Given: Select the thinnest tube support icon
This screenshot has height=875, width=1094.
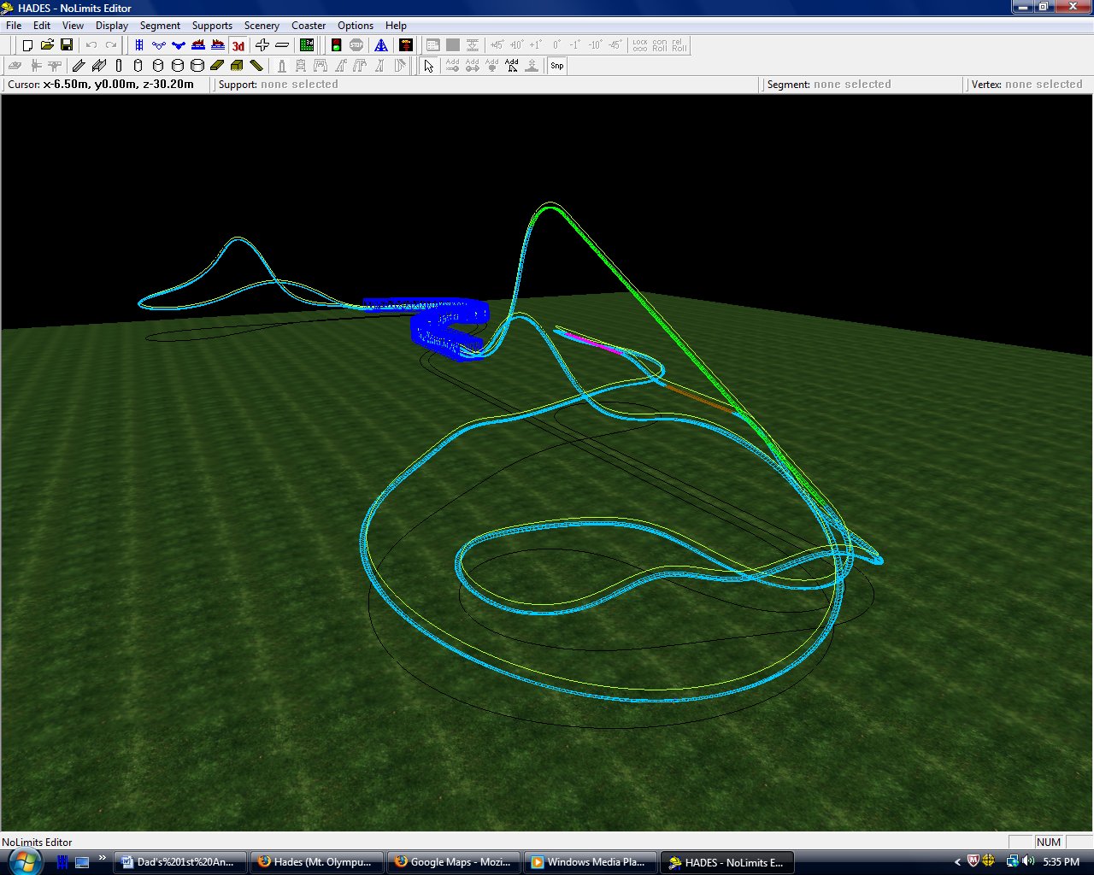Looking at the screenshot, I should click(118, 66).
